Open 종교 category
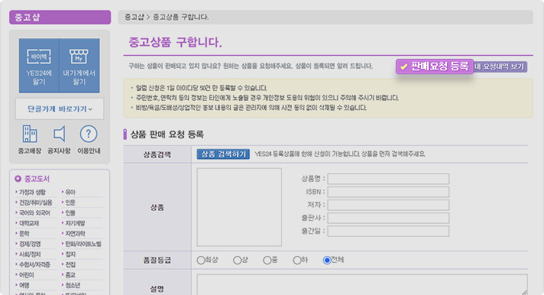The image size is (544, 295). tap(70, 275)
